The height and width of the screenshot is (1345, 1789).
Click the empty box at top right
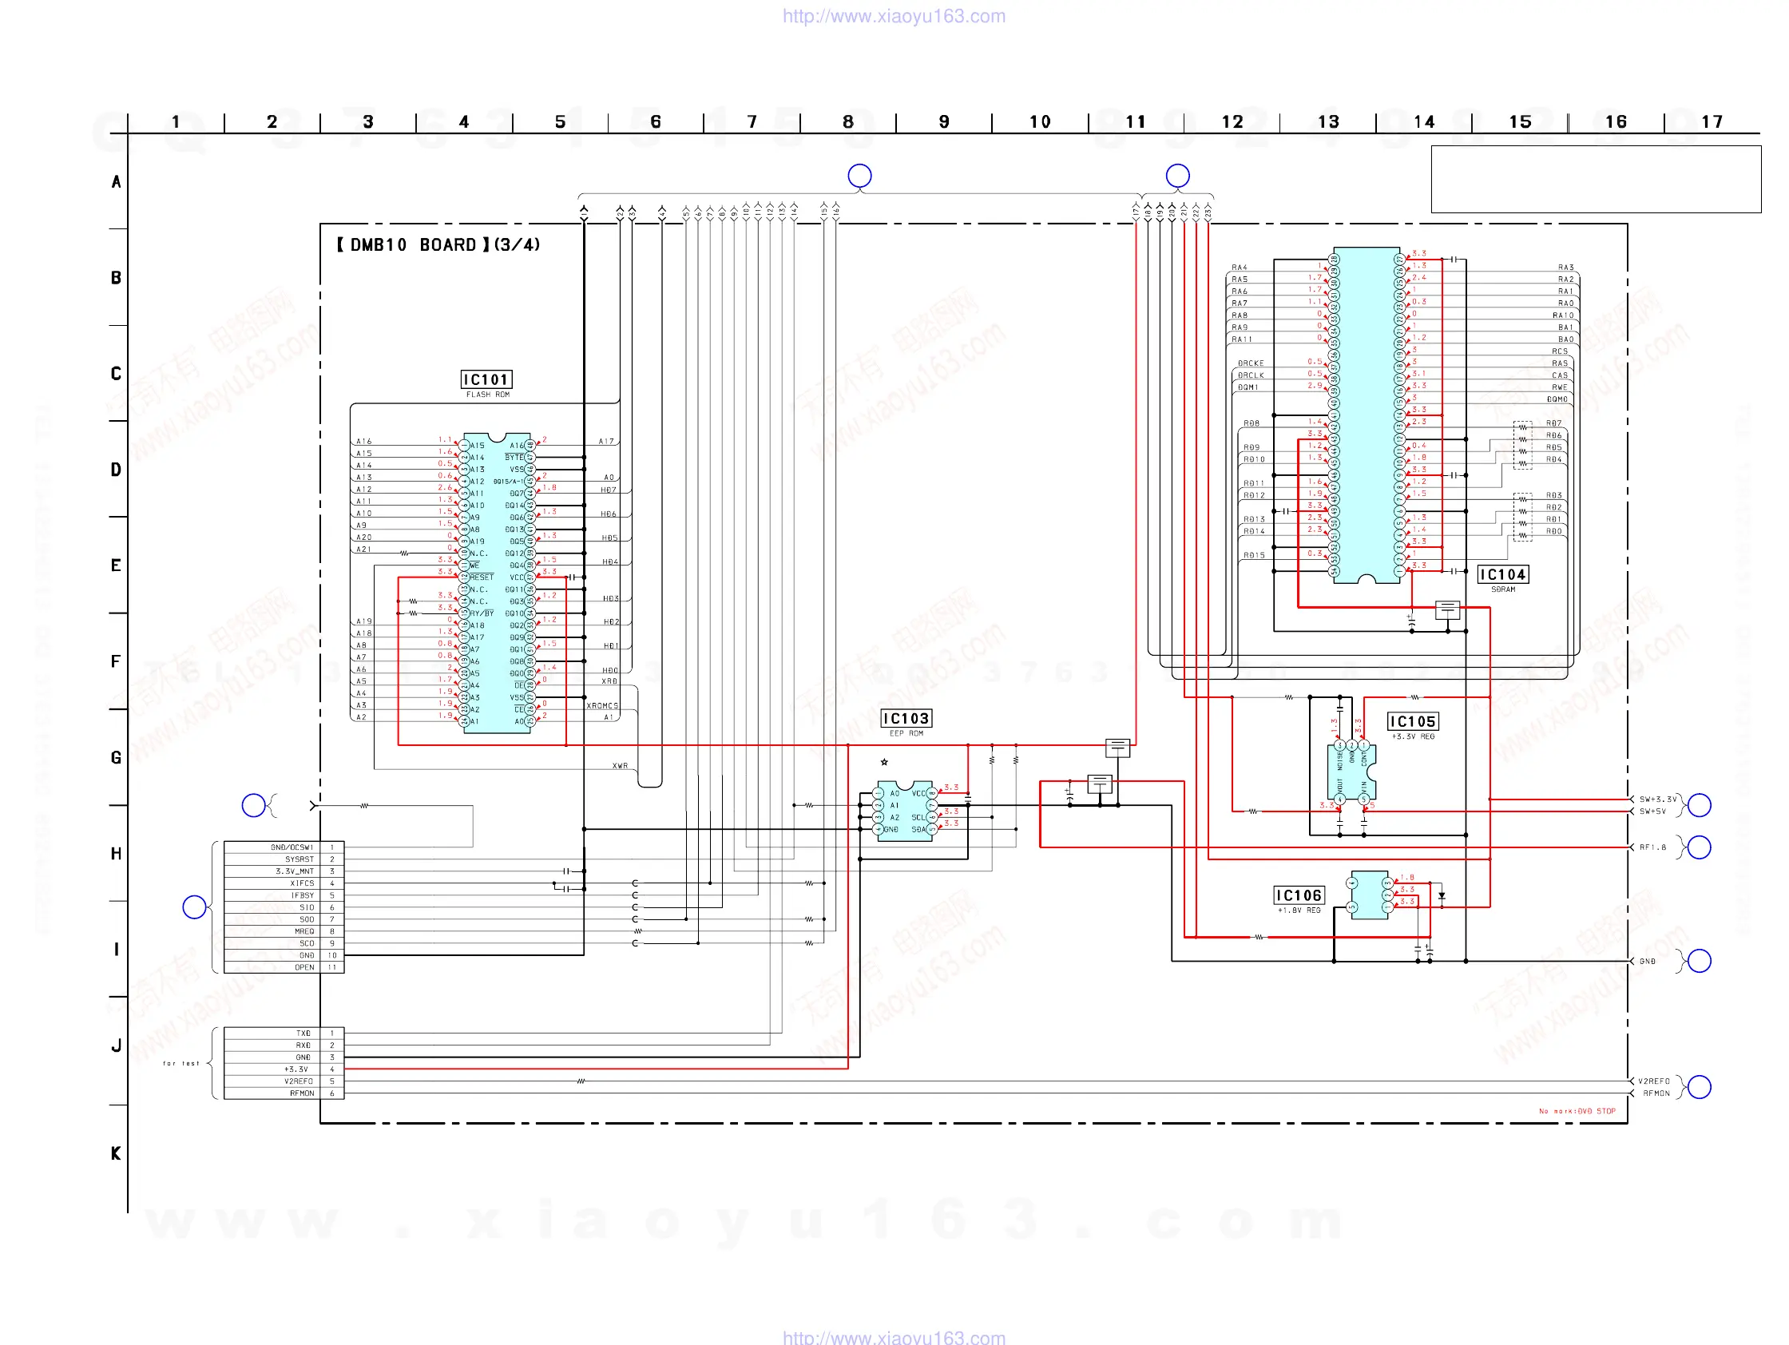[x=1595, y=179]
